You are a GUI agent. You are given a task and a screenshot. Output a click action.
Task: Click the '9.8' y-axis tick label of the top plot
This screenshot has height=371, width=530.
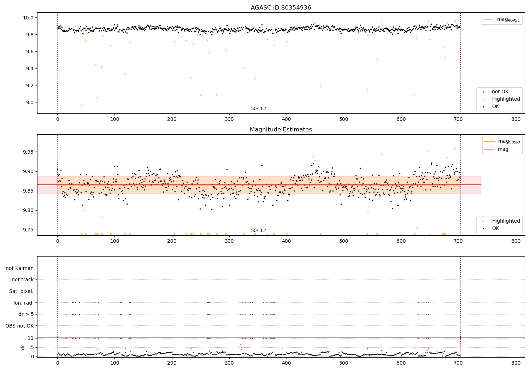(30, 35)
